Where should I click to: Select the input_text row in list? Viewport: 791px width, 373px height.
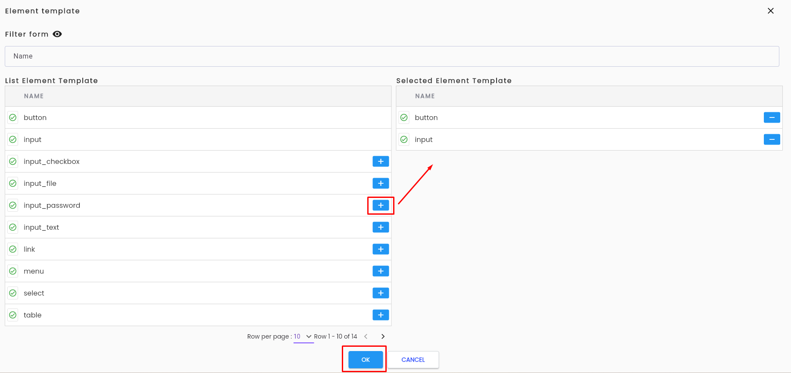[x=198, y=227]
